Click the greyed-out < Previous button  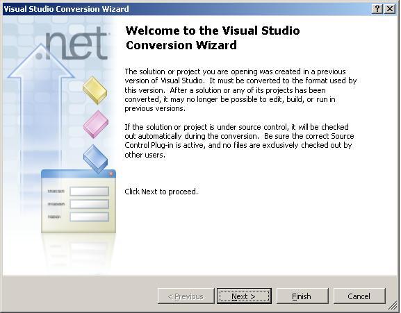[x=186, y=296]
